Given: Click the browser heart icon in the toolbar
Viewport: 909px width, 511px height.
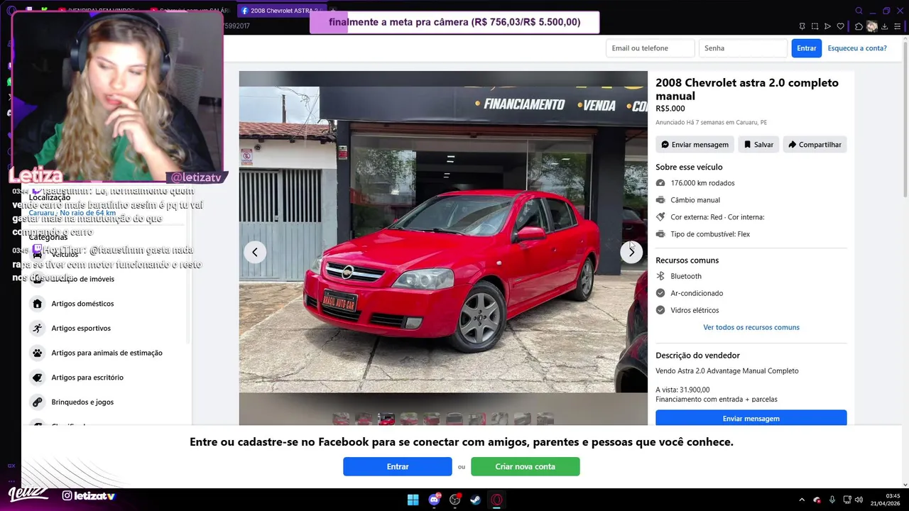Looking at the screenshot, I should 840,26.
